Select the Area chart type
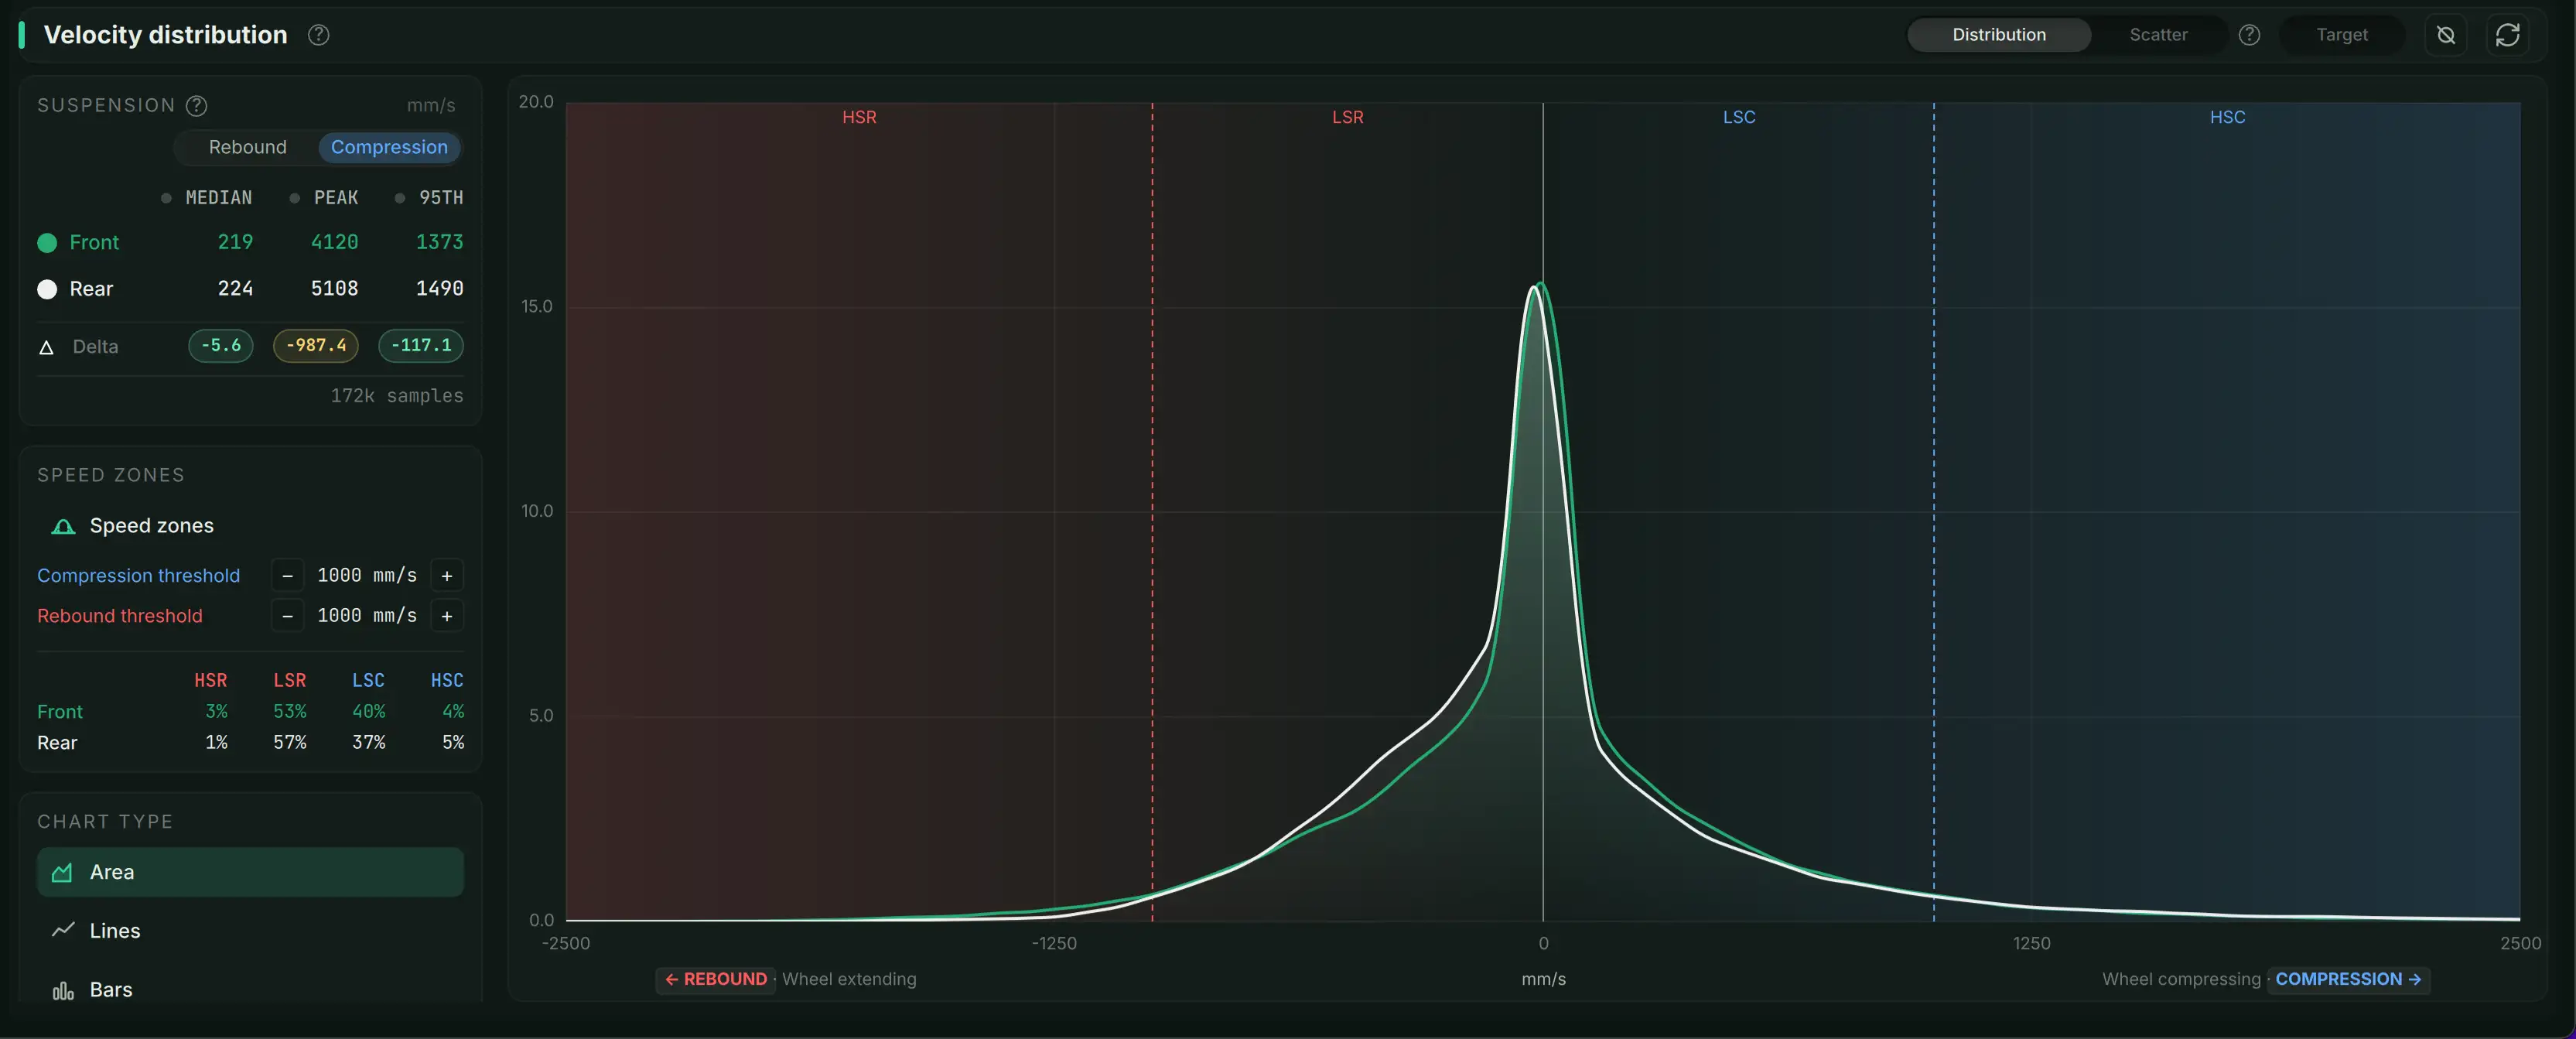Image resolution: width=2576 pixels, height=1039 pixels. [x=250, y=872]
